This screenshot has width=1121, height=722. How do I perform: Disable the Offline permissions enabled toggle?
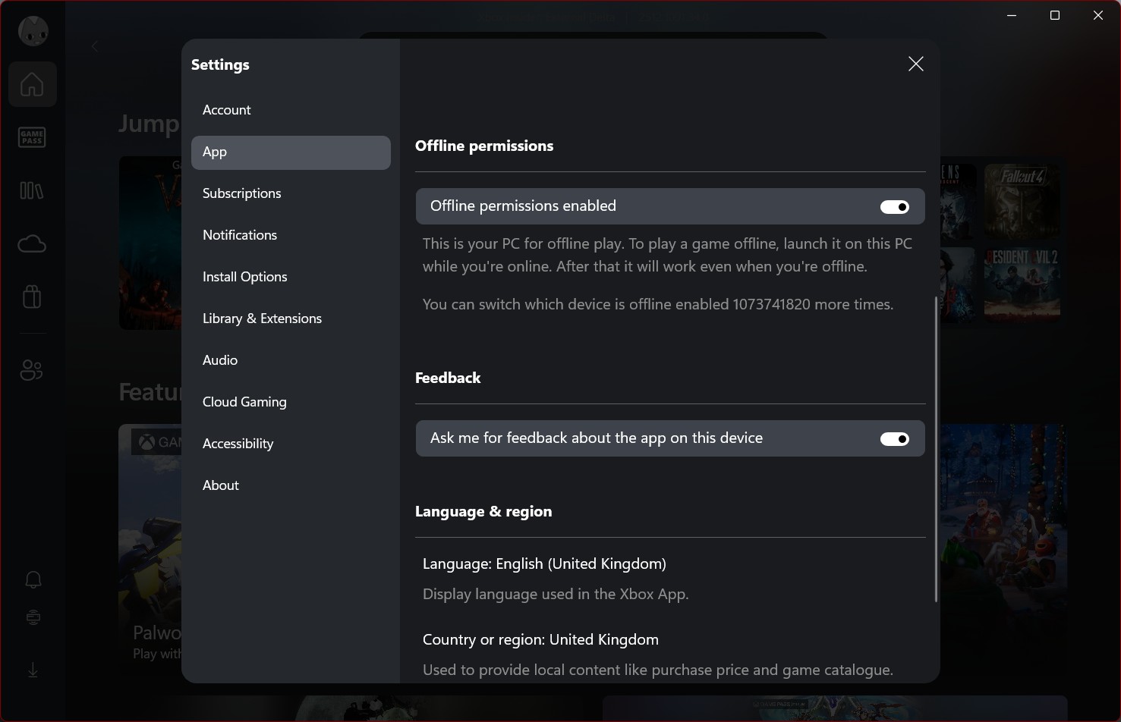894,207
